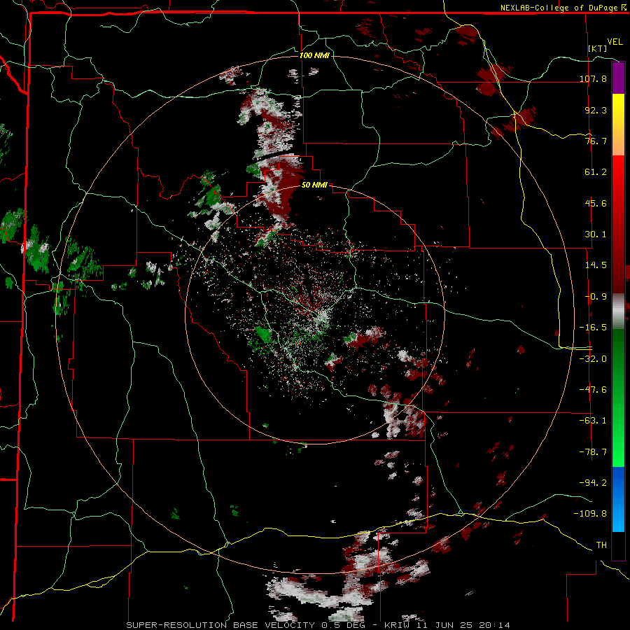630x630 pixels.
Task: Select the -78.7 velocity scale value
Action: pos(593,452)
